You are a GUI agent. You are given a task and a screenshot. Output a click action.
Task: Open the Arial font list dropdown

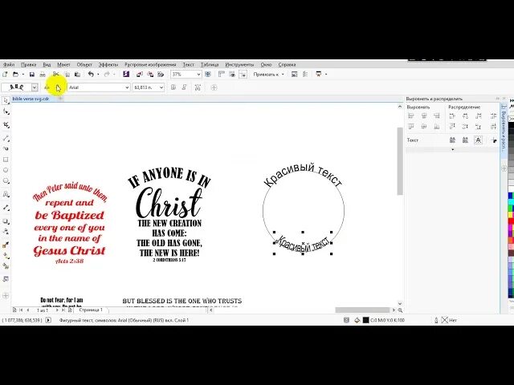[x=127, y=87]
